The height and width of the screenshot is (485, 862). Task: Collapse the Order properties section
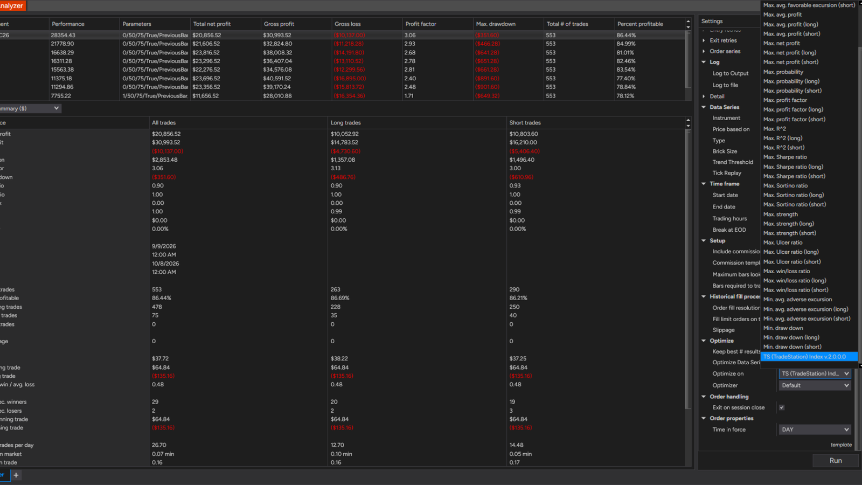[704, 418]
